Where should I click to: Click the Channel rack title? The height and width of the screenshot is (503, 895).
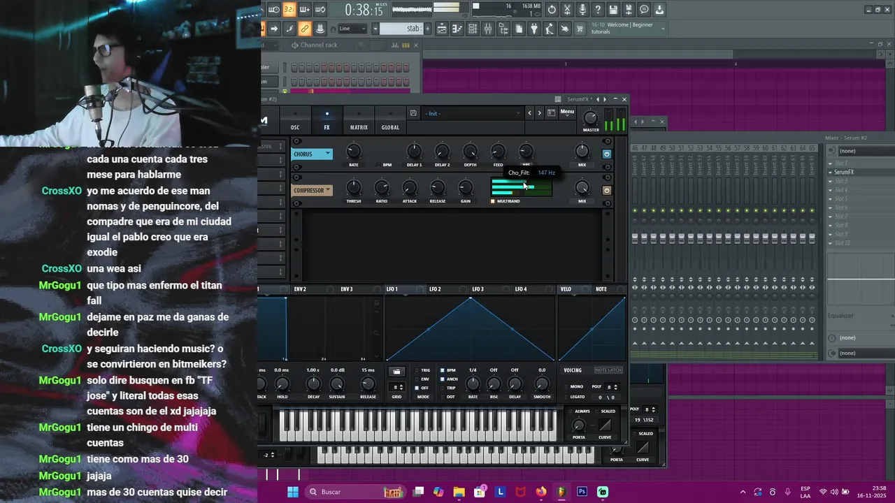[319, 45]
